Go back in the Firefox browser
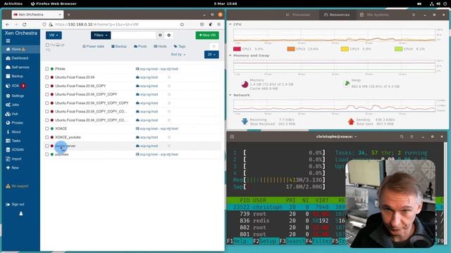 coord(8,25)
